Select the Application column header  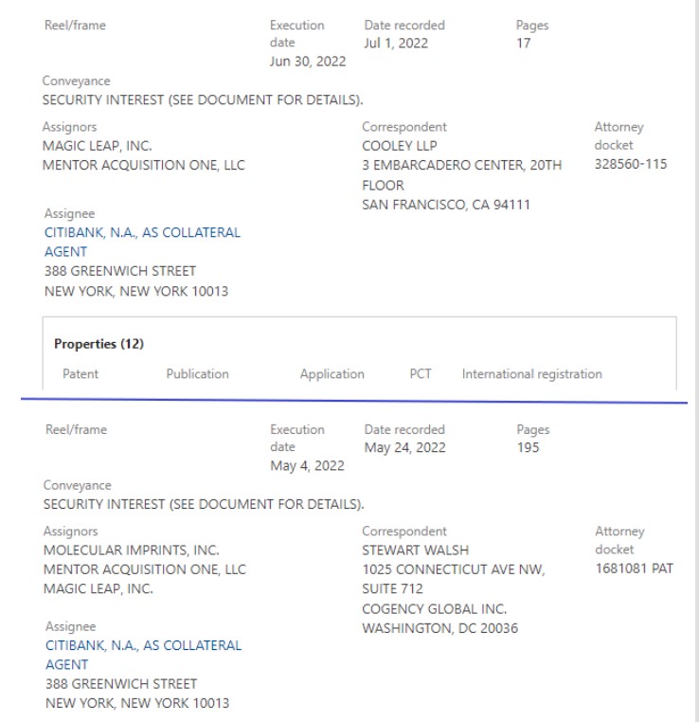coord(332,374)
